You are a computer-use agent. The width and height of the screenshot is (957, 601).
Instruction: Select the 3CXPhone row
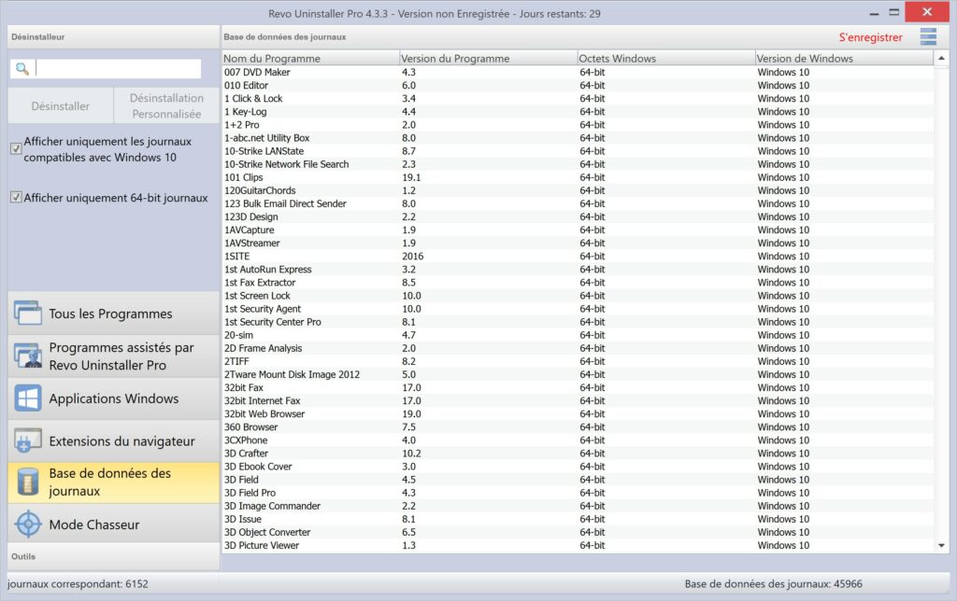578,440
